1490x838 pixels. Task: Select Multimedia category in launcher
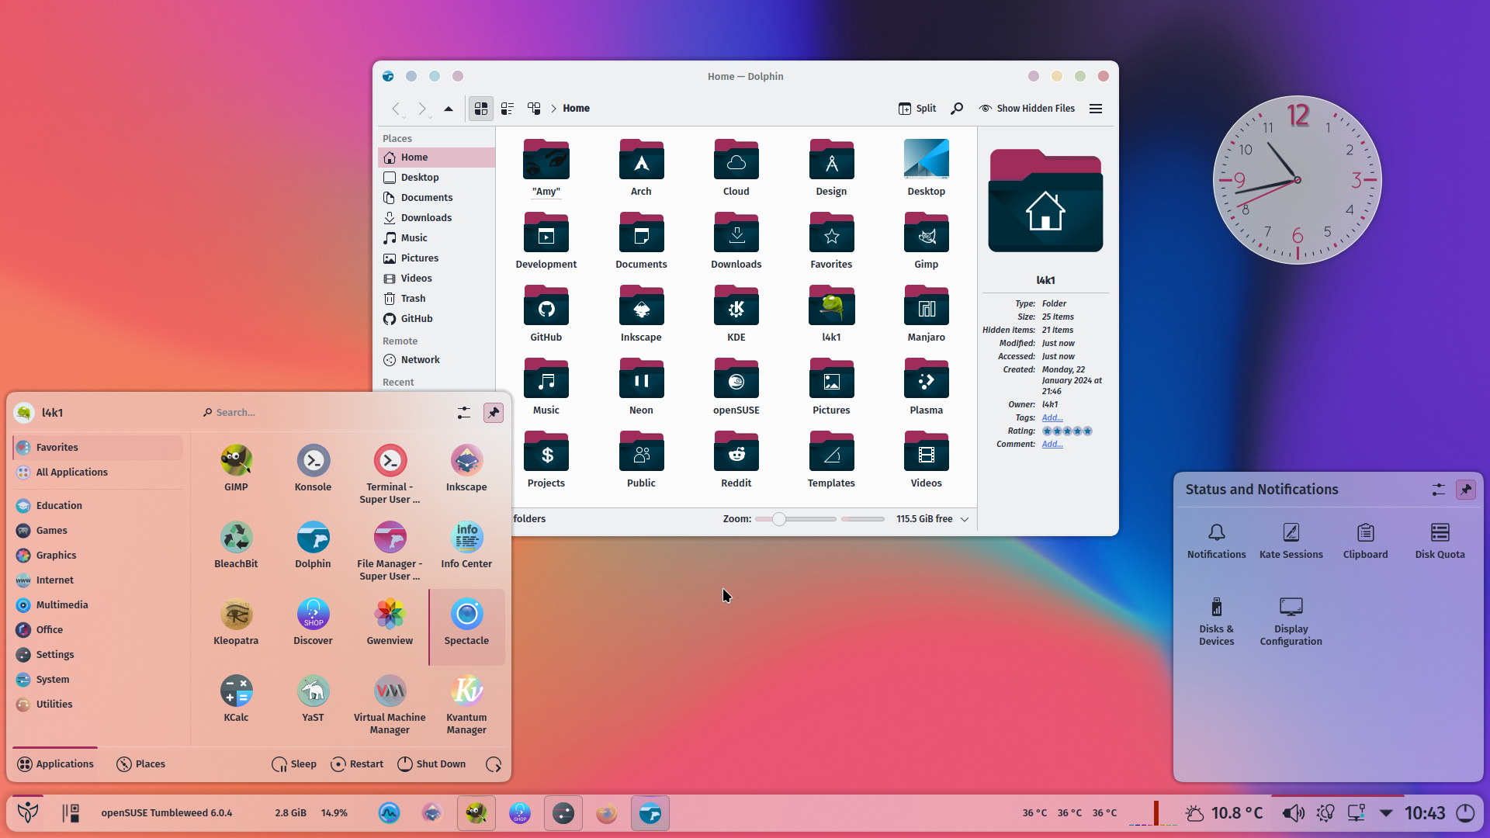click(x=98, y=605)
